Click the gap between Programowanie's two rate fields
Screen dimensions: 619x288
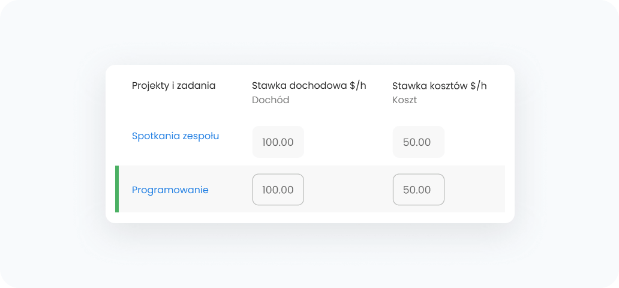pos(348,190)
